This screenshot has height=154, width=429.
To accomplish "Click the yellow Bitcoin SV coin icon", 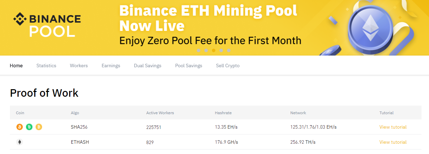I will [x=39, y=127].
